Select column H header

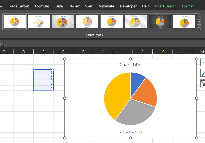pos(103,52)
